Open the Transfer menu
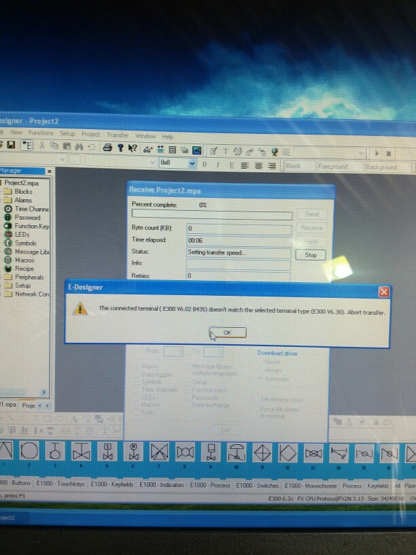 pos(118,135)
